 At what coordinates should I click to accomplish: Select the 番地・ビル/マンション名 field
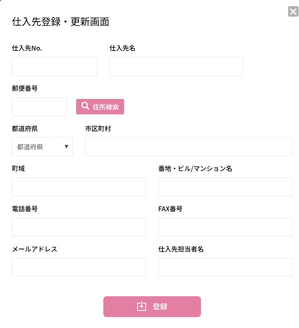point(225,187)
